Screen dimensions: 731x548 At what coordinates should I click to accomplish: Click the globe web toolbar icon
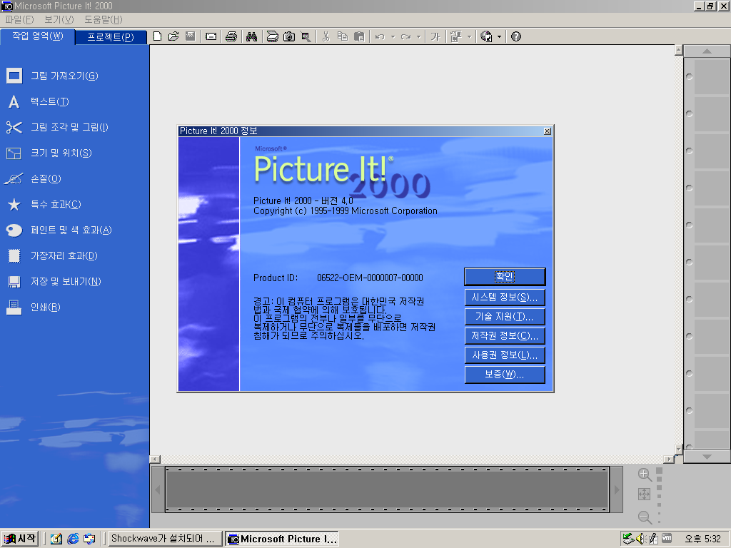[486, 36]
